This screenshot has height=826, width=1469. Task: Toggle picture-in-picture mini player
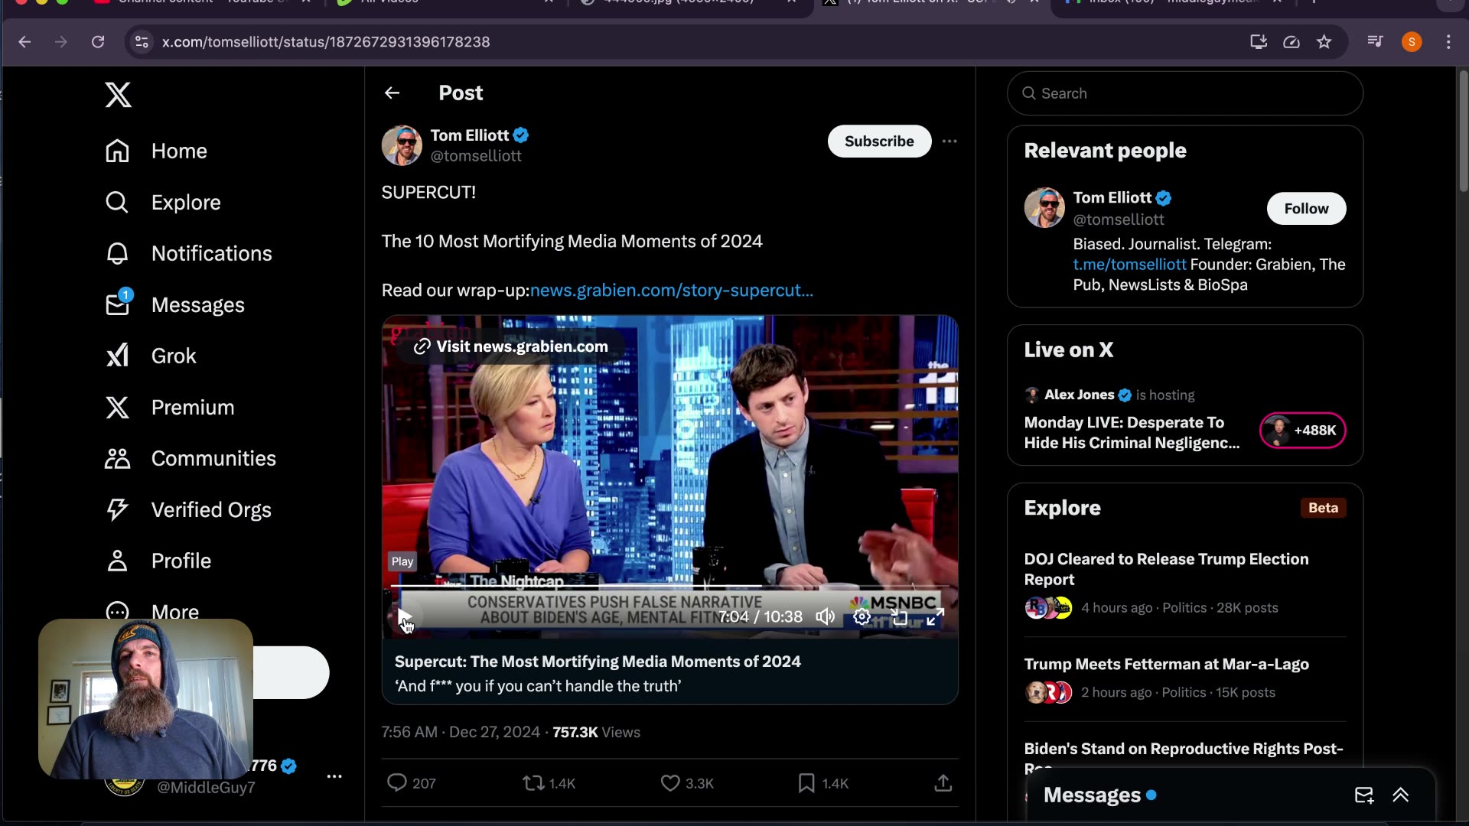[900, 616]
